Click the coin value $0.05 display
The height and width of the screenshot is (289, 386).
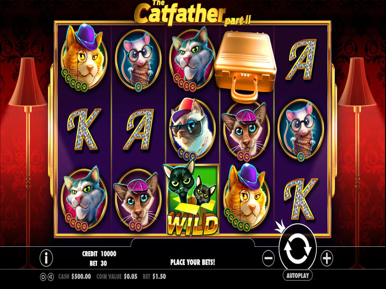coord(117,277)
